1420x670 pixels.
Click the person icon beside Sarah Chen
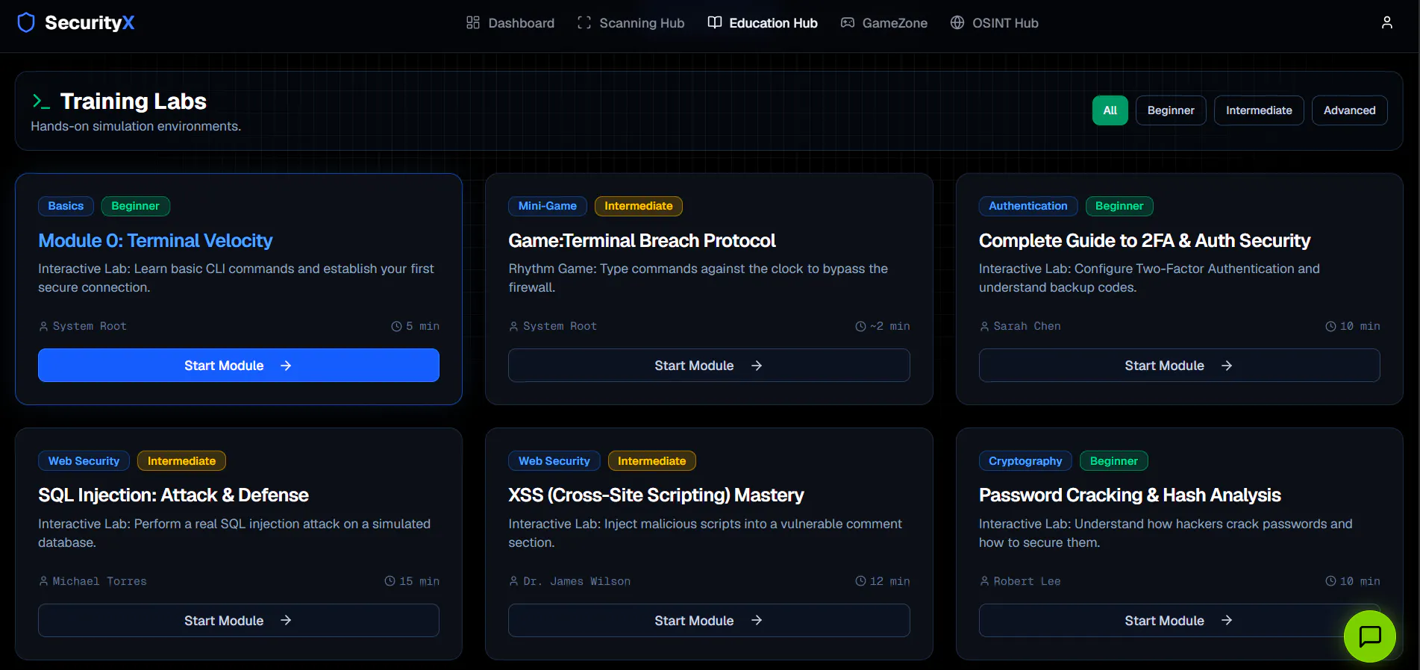[984, 326]
